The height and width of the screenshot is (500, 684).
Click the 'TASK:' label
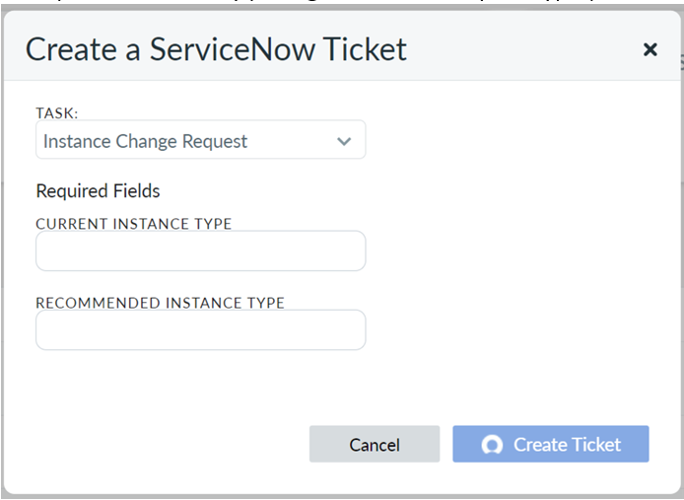coord(57,113)
